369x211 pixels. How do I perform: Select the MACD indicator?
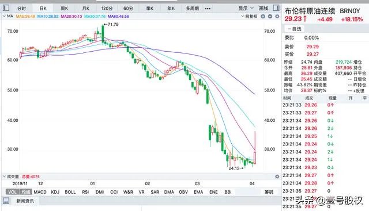[x=40, y=192]
